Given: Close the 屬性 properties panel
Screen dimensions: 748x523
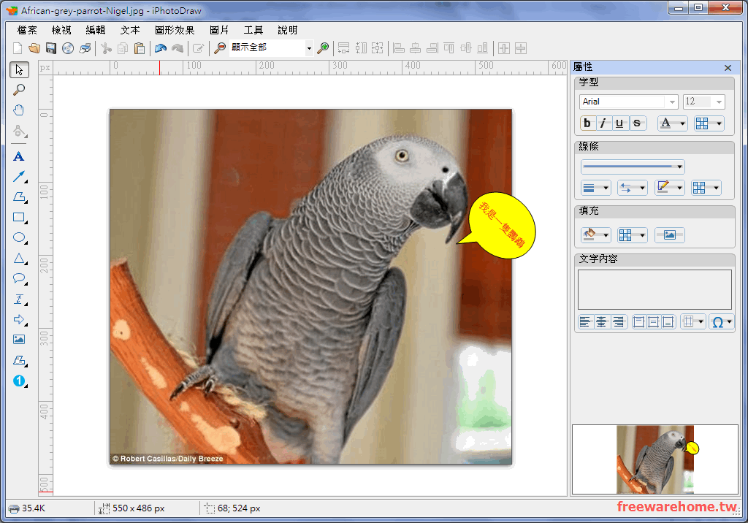Looking at the screenshot, I should [728, 68].
